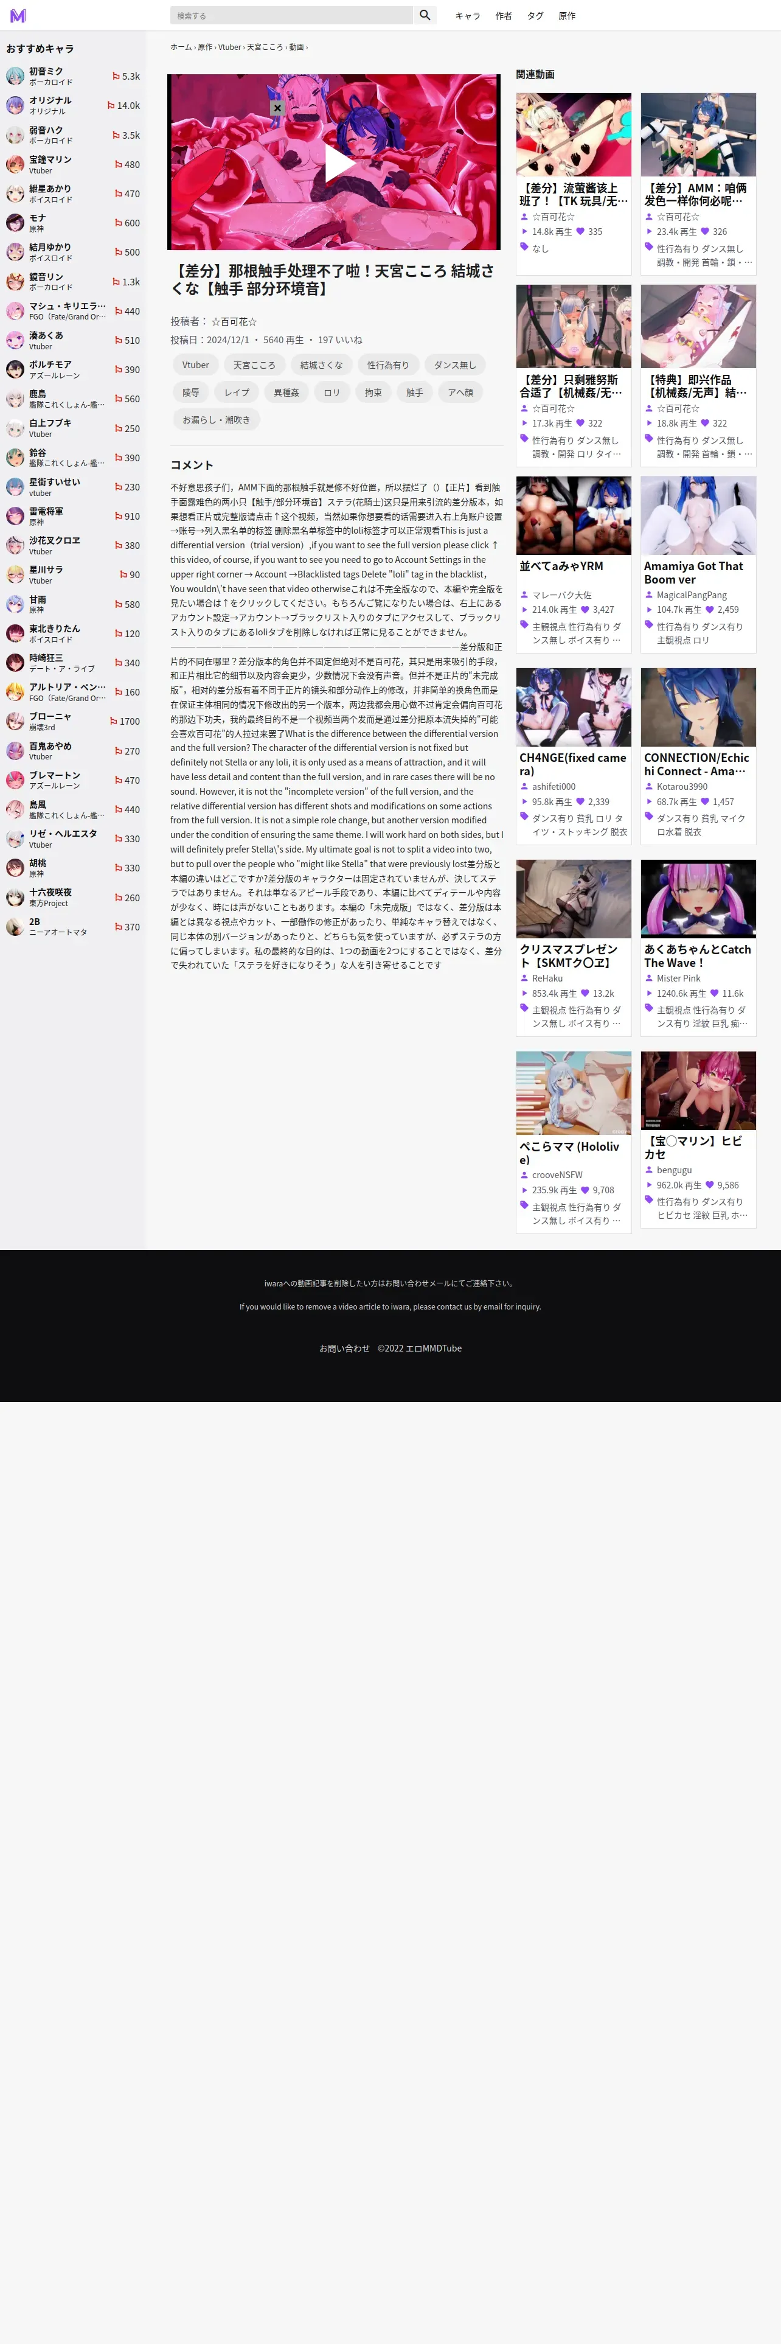Screen dimensions: 781x2344
Task: Click the オリジナル avatar icon
Action: click(x=15, y=105)
